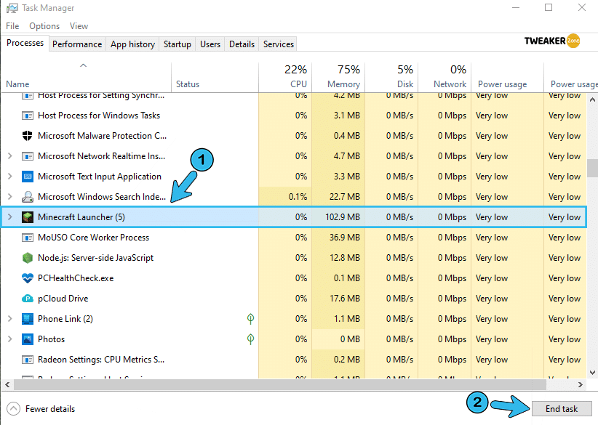Sort by first Power usage column
The height and width of the screenshot is (425, 598).
pyautogui.click(x=507, y=77)
